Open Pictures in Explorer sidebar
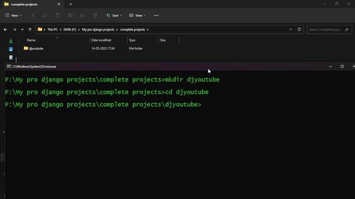355x199 pixels. 11,49
